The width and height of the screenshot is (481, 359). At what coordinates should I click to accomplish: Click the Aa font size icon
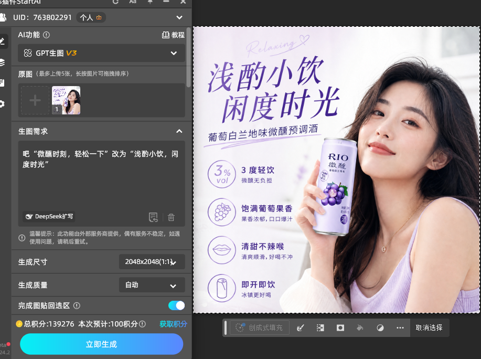pyautogui.click(x=133, y=2)
